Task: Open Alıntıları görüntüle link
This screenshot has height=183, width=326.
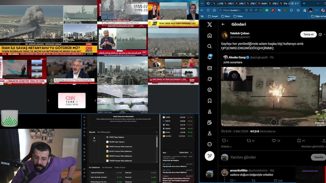Action: 313,147
